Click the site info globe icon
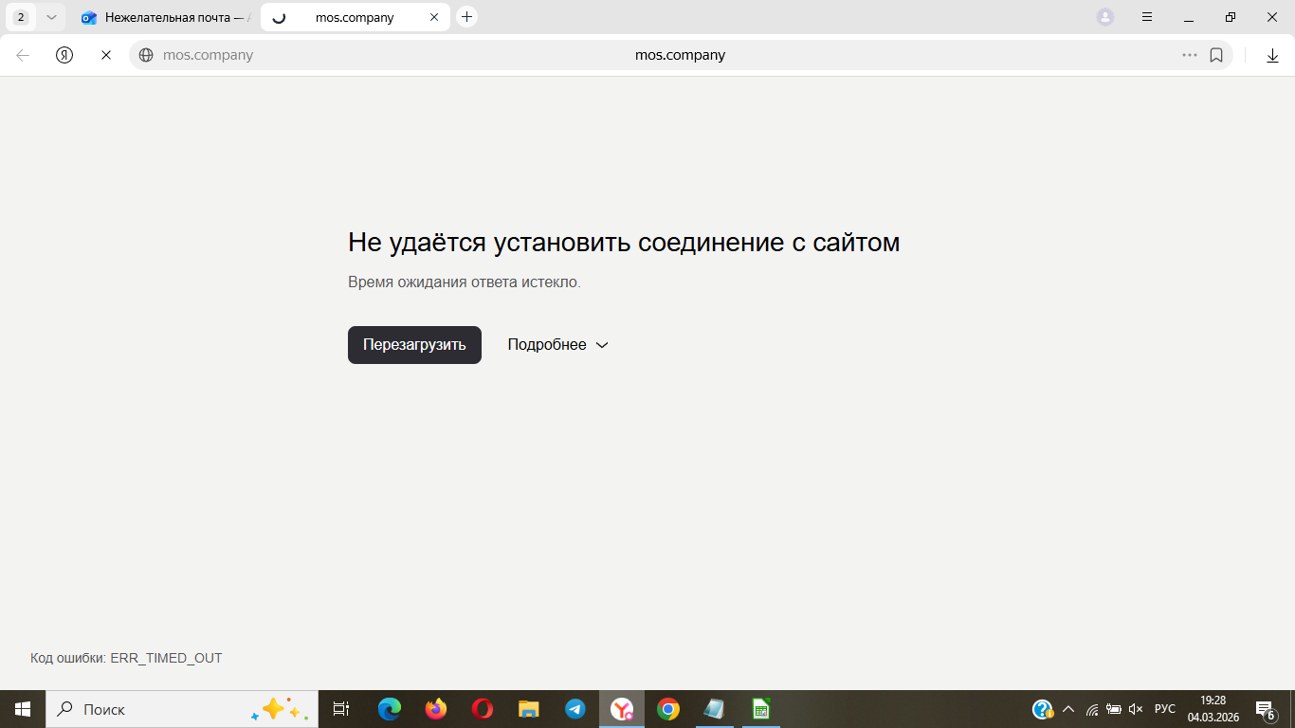This screenshot has height=728, width=1295. click(x=146, y=55)
